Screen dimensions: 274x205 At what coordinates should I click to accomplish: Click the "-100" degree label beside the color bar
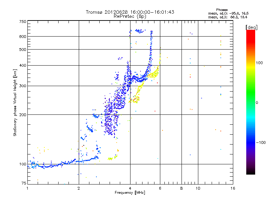[261, 142]
